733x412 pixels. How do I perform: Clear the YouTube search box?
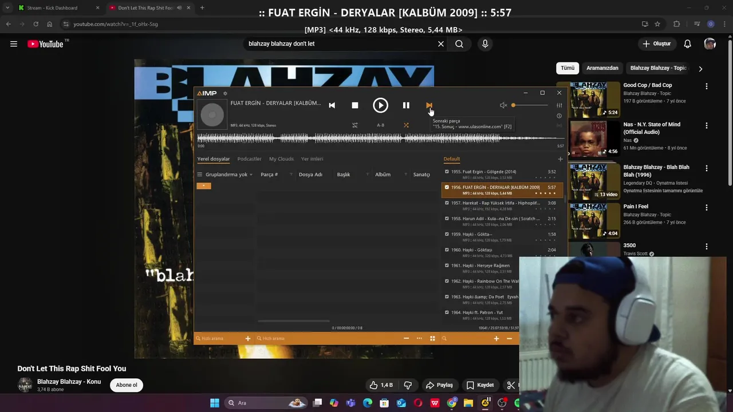click(441, 44)
